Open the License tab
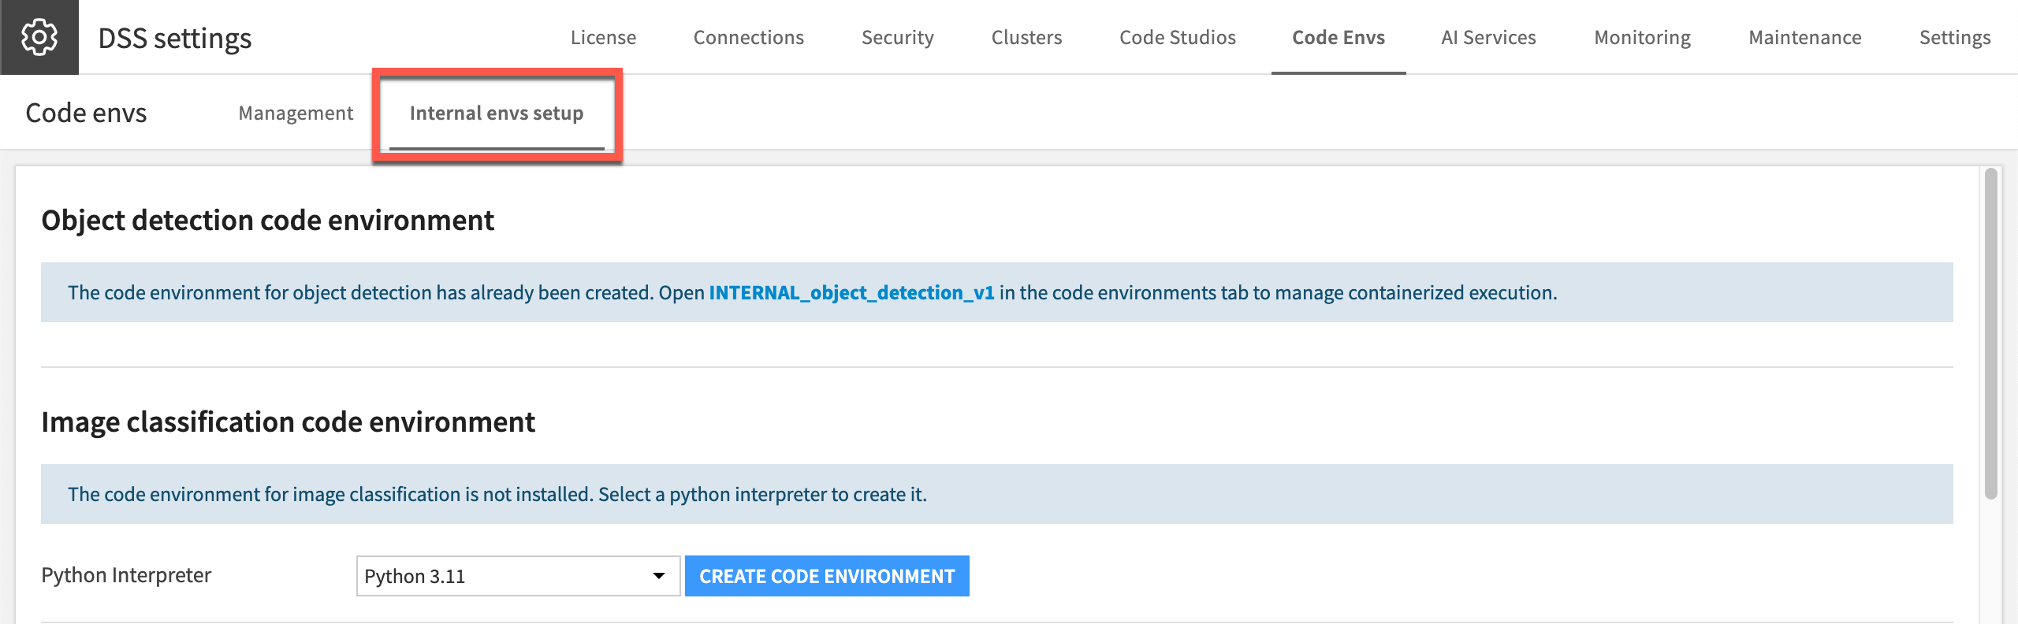Image resolution: width=2018 pixels, height=624 pixels. pos(603,37)
